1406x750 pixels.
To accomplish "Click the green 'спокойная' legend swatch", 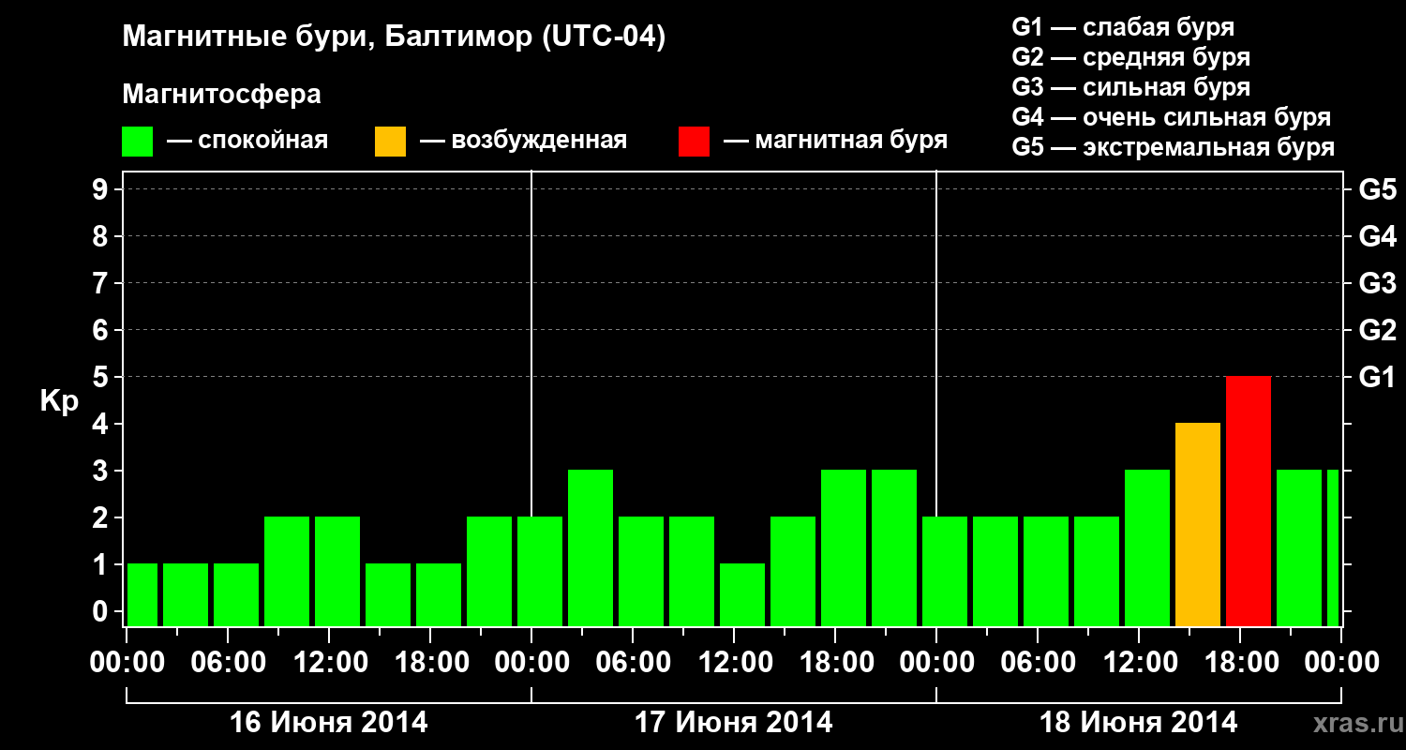I will pos(137,142).
